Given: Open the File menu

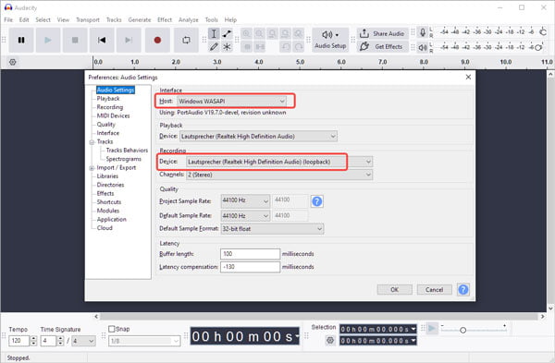Looking at the screenshot, I should click(8, 19).
